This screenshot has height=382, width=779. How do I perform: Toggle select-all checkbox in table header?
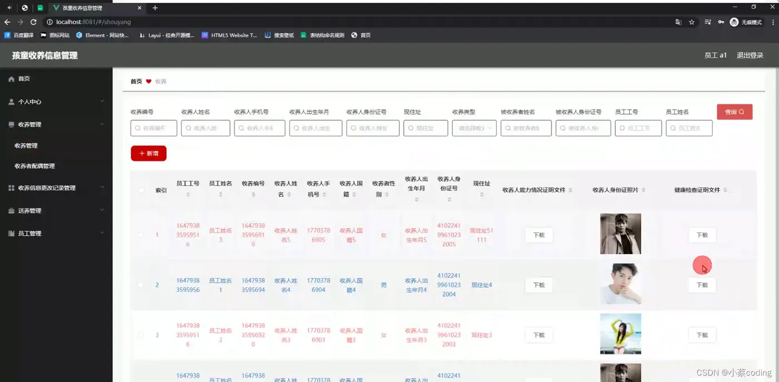[141, 190]
